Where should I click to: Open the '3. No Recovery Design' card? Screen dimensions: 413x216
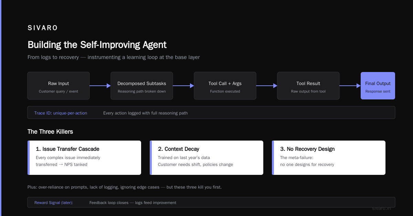click(x=329, y=158)
